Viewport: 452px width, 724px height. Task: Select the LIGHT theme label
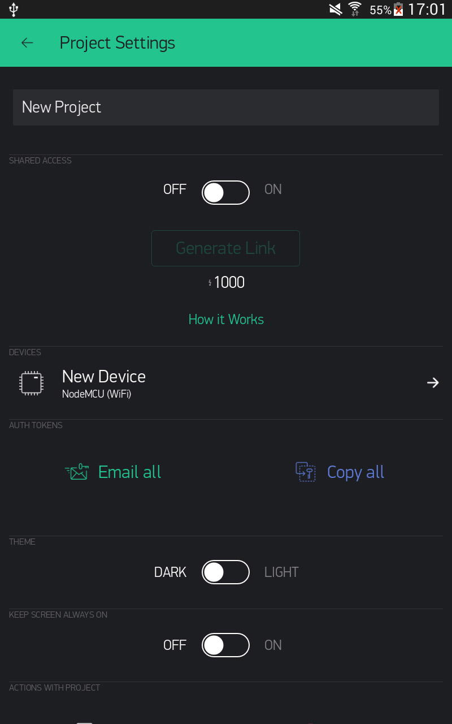tap(281, 572)
